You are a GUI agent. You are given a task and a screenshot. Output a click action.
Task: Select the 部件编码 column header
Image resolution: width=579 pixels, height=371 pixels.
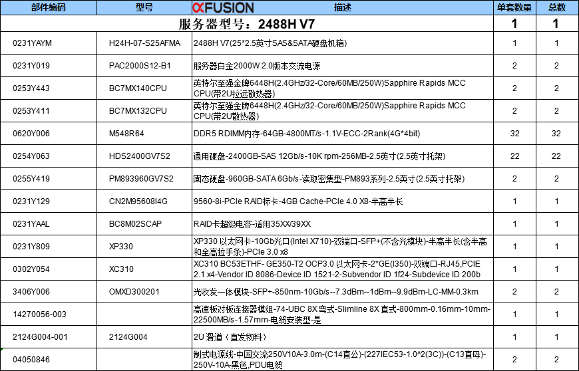(x=49, y=7)
